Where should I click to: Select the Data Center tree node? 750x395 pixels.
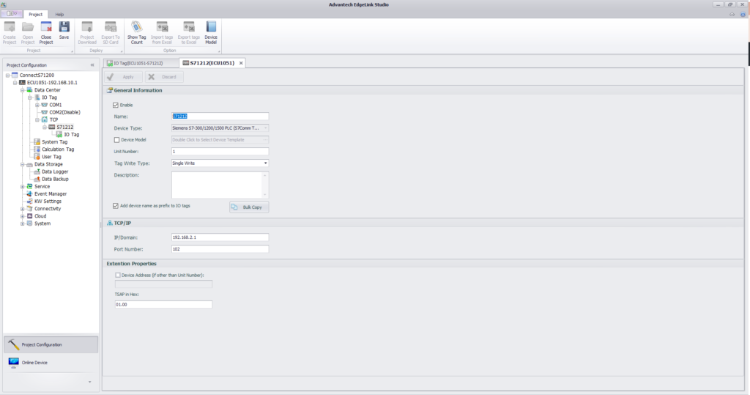(48, 90)
